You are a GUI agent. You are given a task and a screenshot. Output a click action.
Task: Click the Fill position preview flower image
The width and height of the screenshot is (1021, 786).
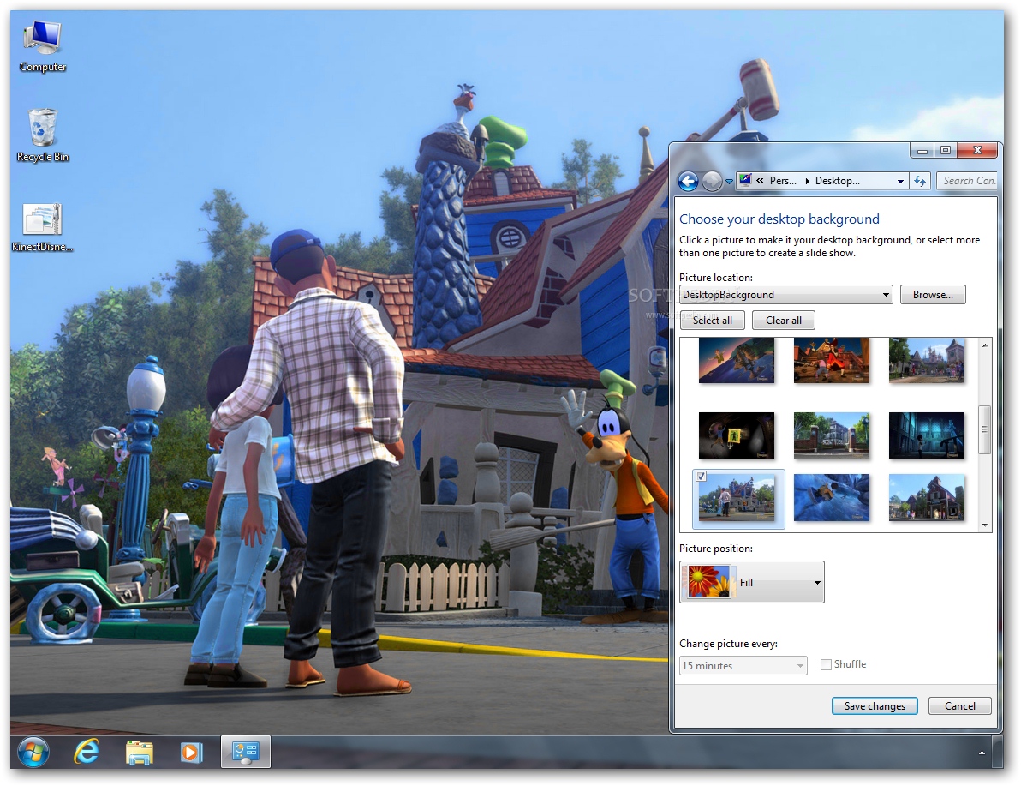pos(708,581)
